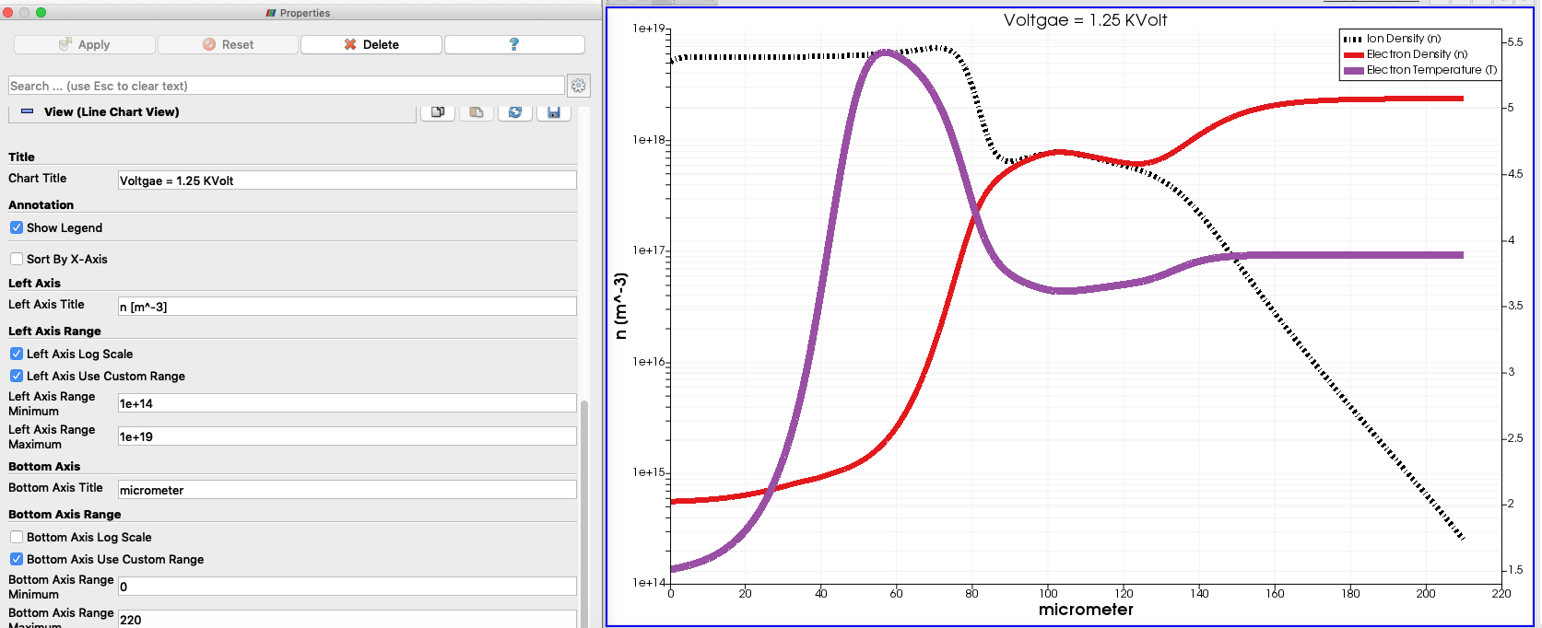Click the Apply button
The image size is (1542, 628).
coord(85,44)
